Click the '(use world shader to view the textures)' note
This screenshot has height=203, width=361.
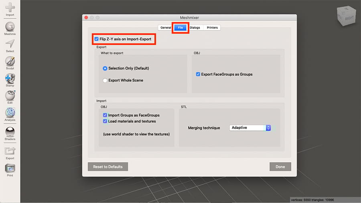pyautogui.click(x=136, y=134)
